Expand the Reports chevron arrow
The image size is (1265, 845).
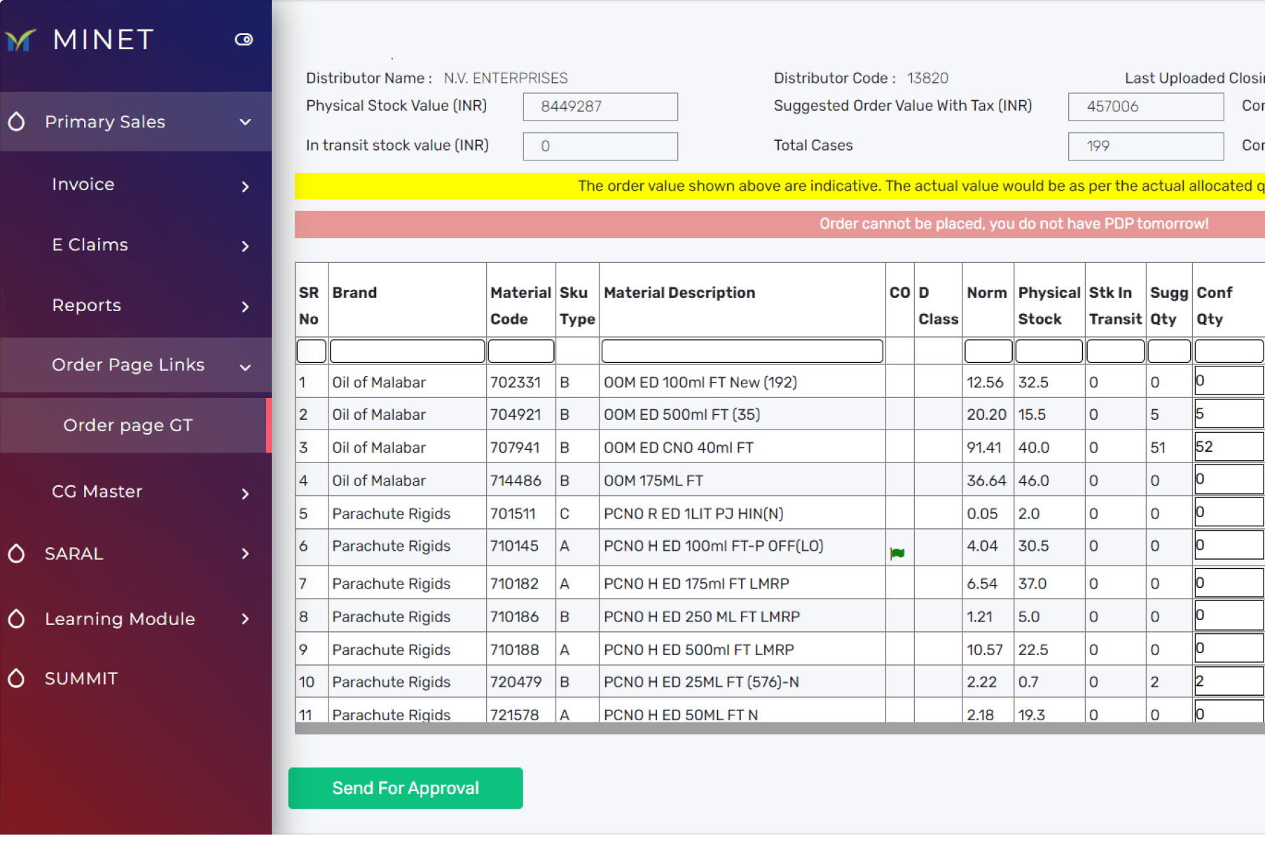[245, 307]
